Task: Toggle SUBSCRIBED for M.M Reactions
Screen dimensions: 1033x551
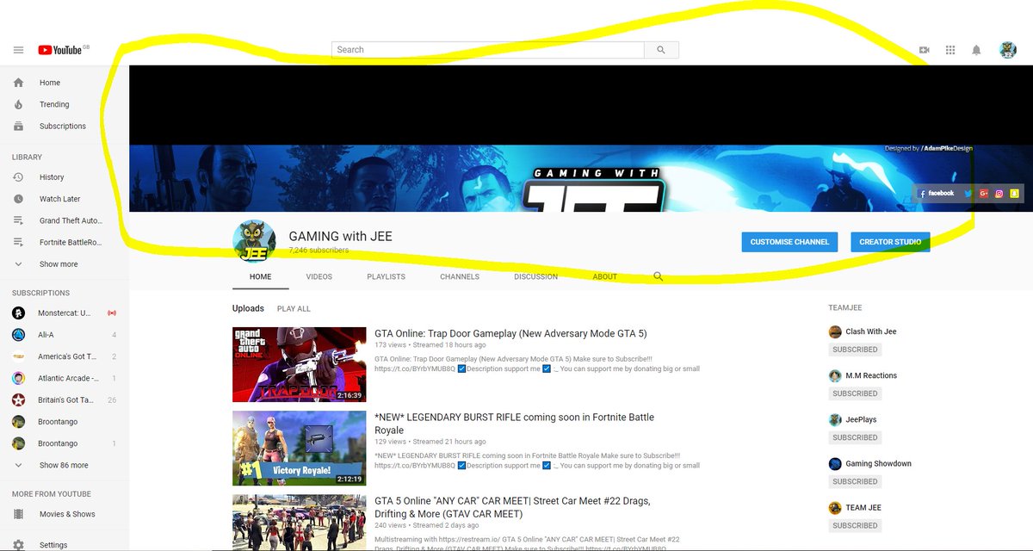Action: point(855,393)
